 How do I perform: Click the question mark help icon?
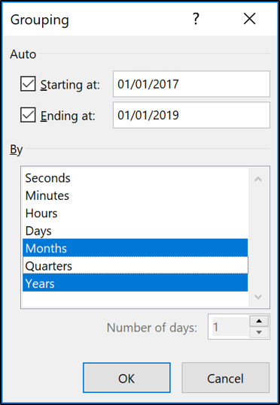tap(196, 19)
